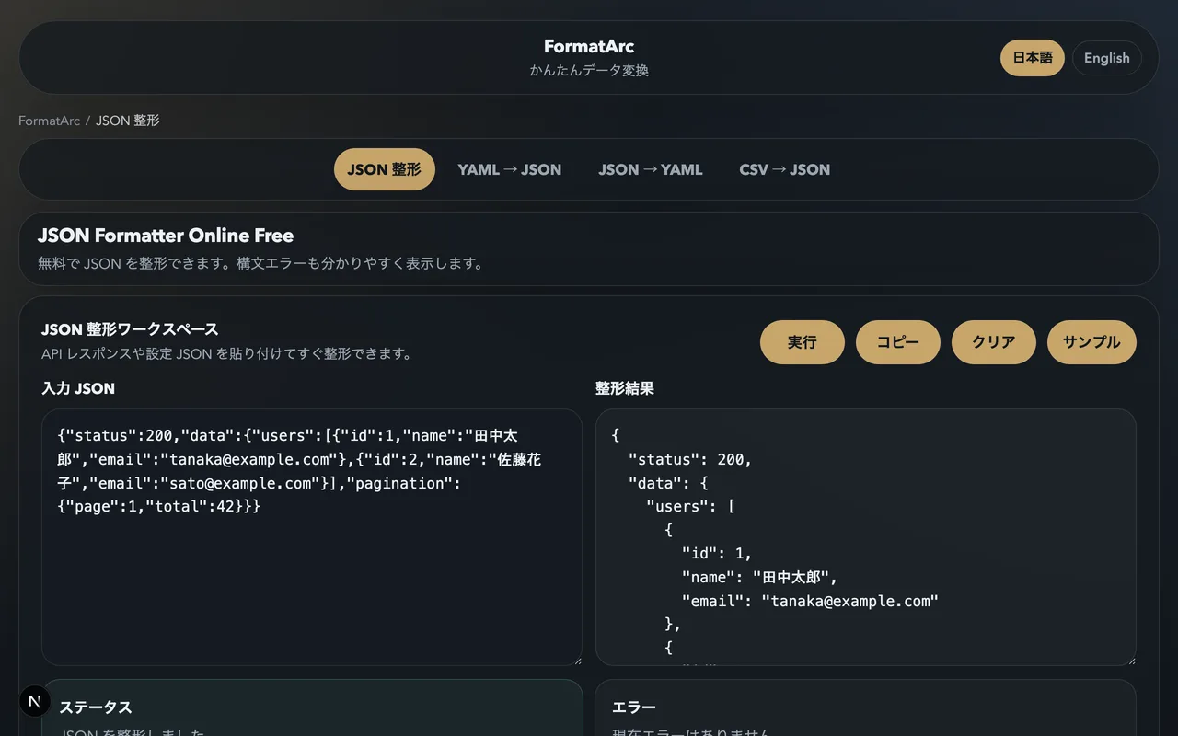
Task: Load example via the サンプル button
Action: (1091, 342)
